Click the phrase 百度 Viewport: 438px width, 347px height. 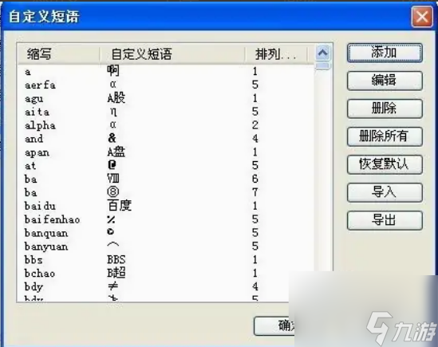click(120, 206)
